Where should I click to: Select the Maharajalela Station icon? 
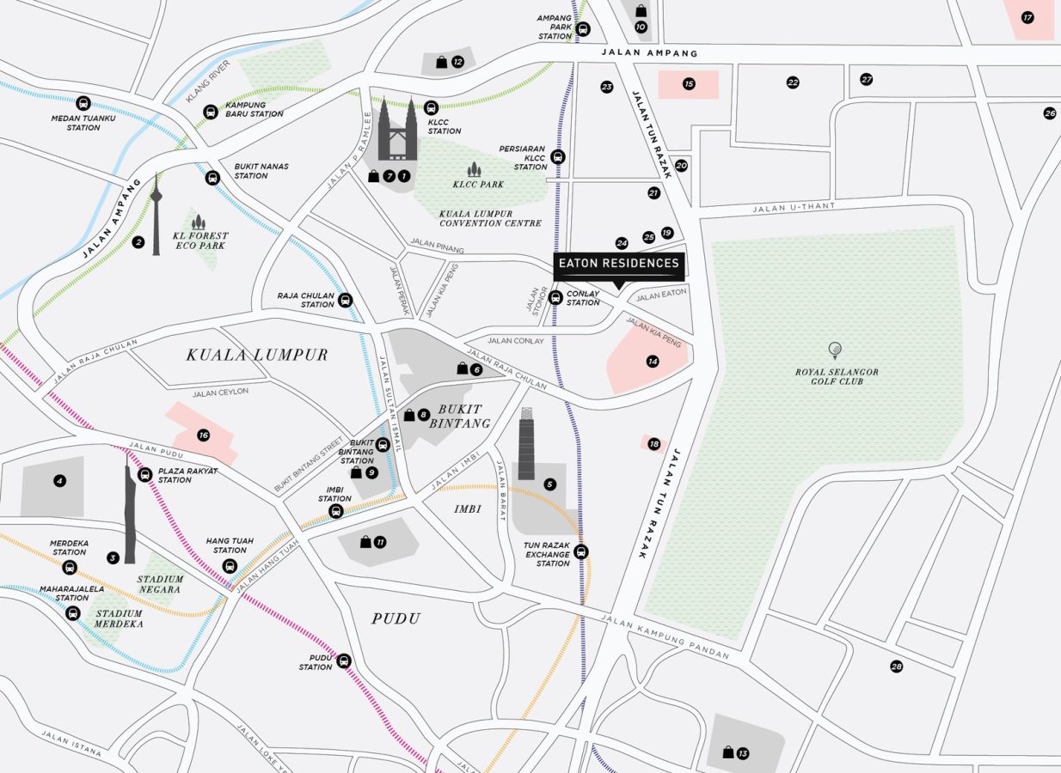(73, 613)
